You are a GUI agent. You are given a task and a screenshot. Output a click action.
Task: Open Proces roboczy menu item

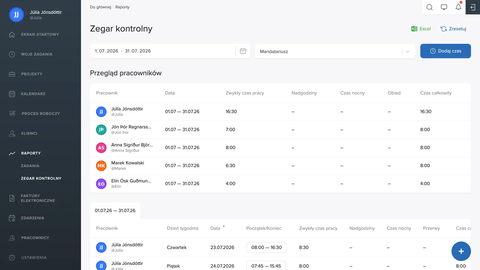[41, 114]
